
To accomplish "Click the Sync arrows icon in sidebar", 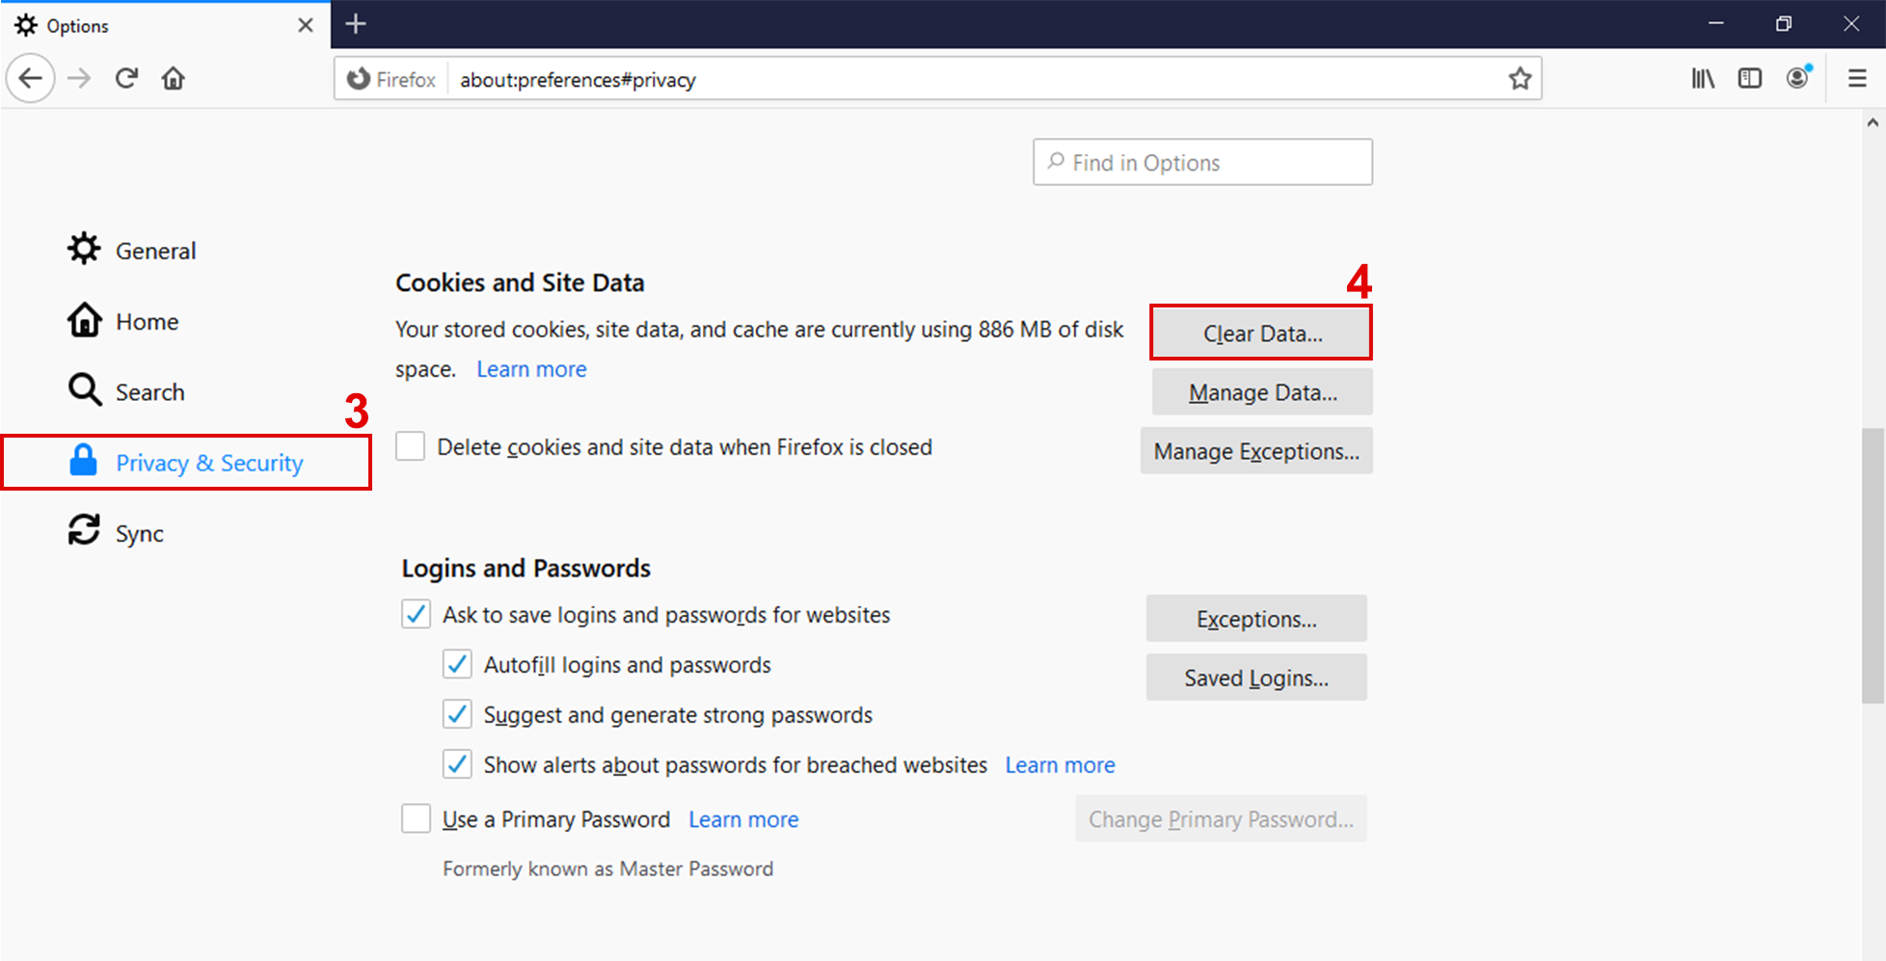I will tap(84, 530).
